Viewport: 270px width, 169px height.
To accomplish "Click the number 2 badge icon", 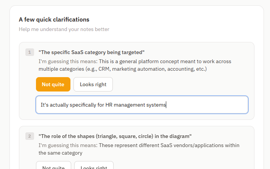I will pyautogui.click(x=30, y=136).
